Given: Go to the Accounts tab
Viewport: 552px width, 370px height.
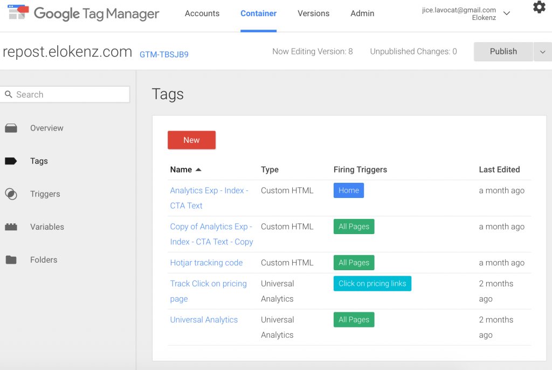Looking at the screenshot, I should click(x=202, y=13).
